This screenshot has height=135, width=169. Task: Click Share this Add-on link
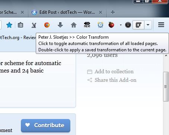click(115, 80)
